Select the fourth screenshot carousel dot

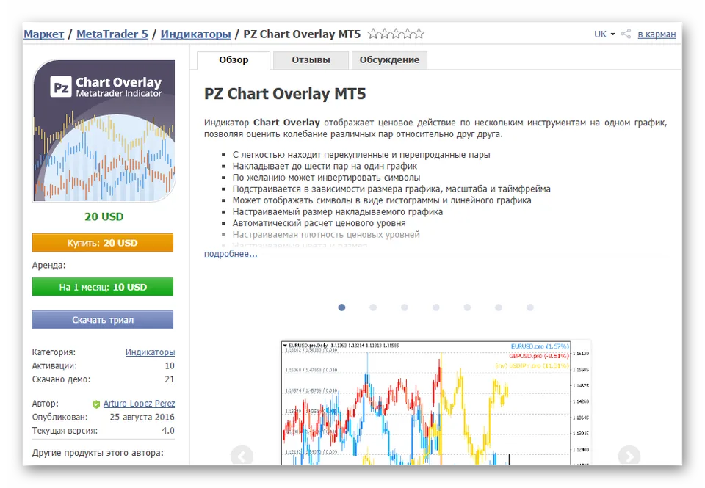(x=435, y=307)
